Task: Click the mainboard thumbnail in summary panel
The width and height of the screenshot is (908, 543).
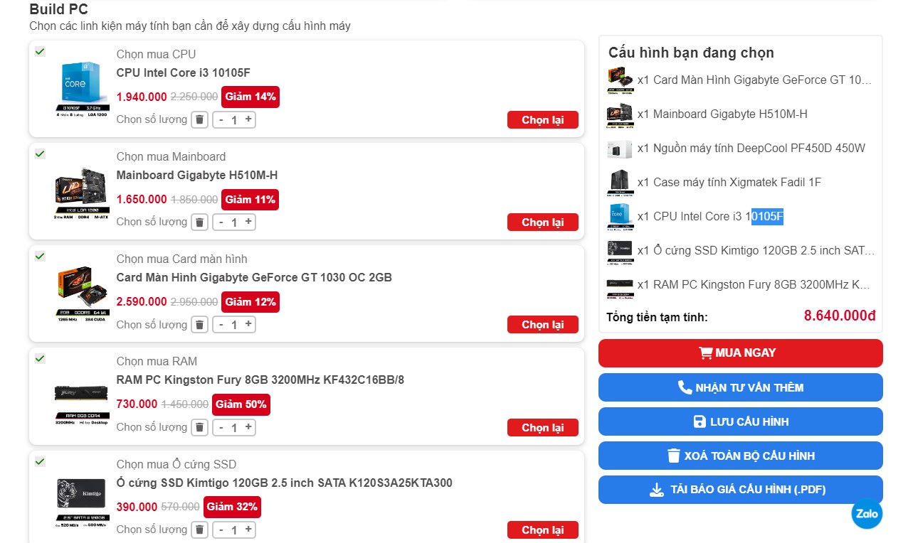Action: point(620,114)
